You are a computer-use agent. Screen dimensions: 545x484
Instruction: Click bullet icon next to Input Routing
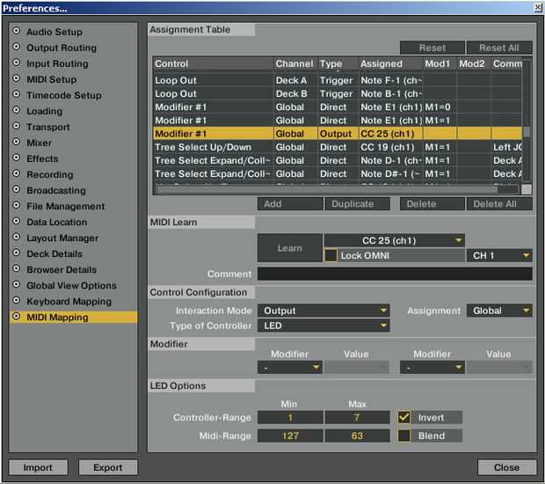16,62
